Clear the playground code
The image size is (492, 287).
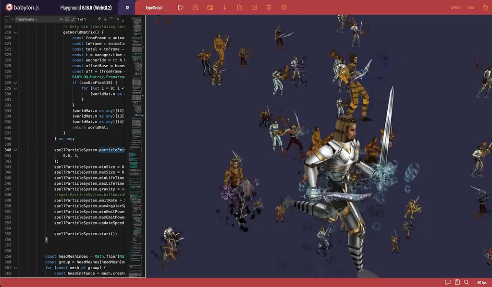coord(269,7)
